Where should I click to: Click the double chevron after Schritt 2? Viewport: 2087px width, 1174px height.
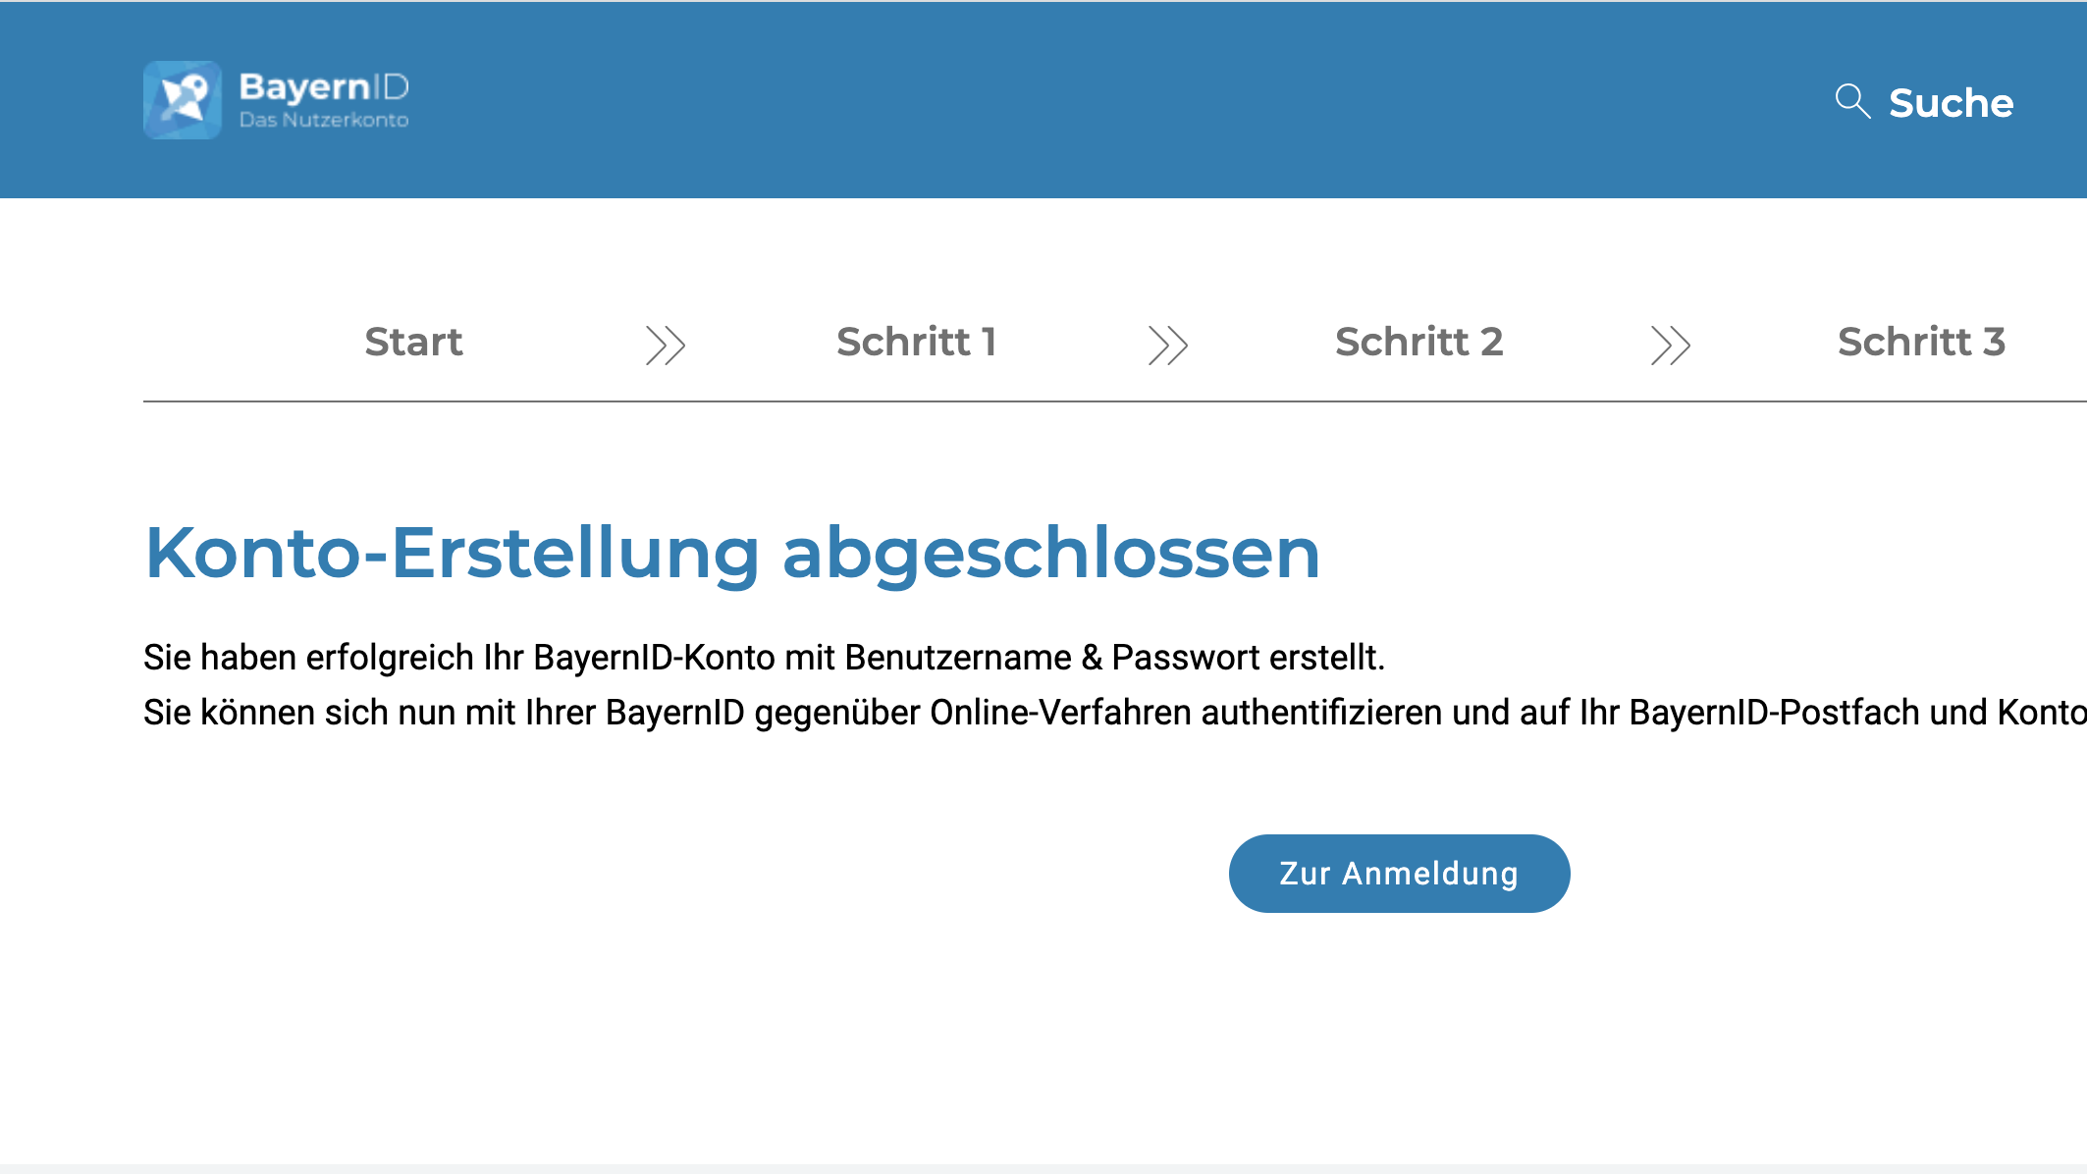click(1671, 345)
